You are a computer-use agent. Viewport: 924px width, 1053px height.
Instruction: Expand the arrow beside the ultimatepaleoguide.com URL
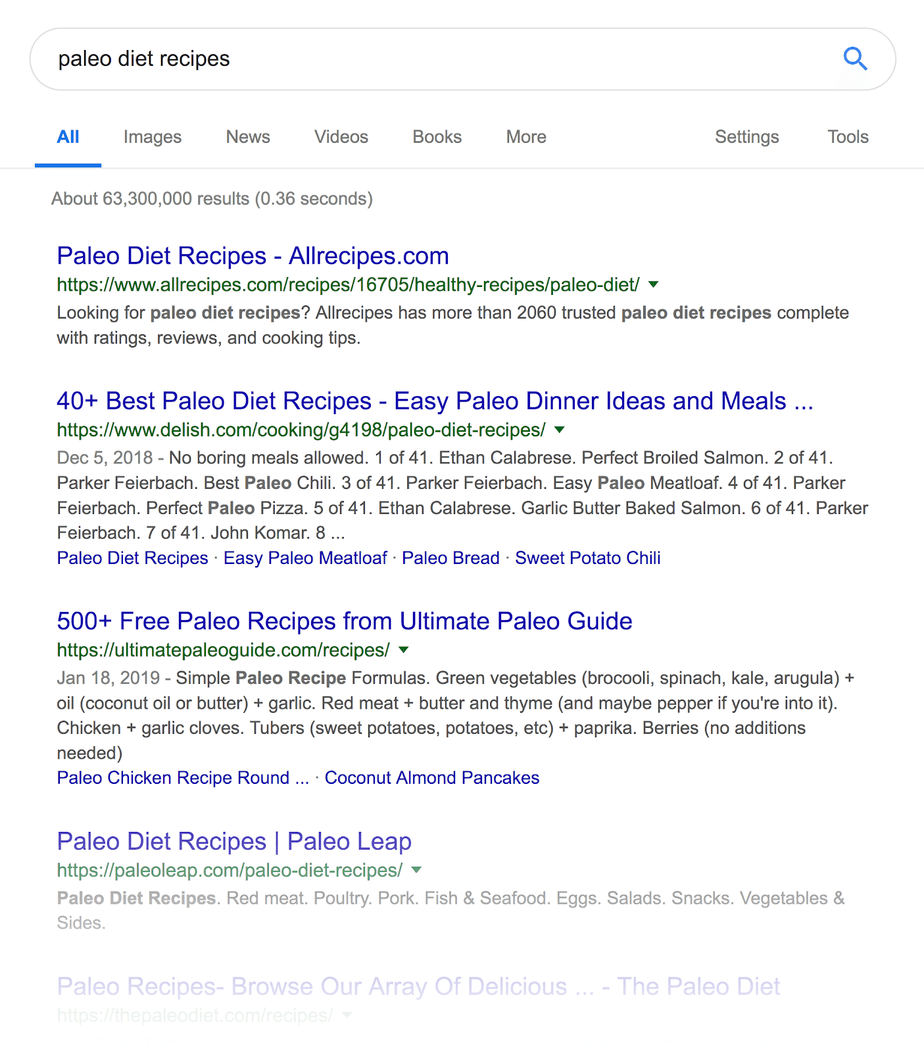[404, 650]
